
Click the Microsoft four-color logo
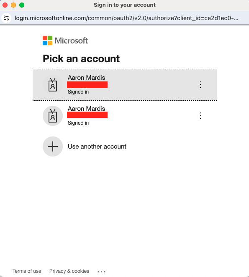click(48, 40)
